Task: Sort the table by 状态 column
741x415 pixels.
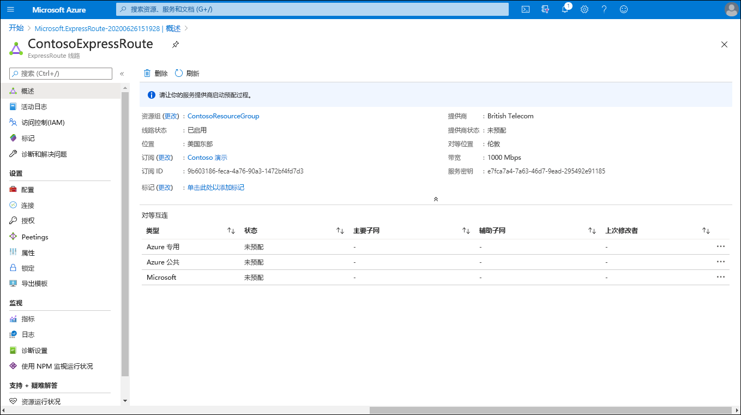Action: click(340, 231)
